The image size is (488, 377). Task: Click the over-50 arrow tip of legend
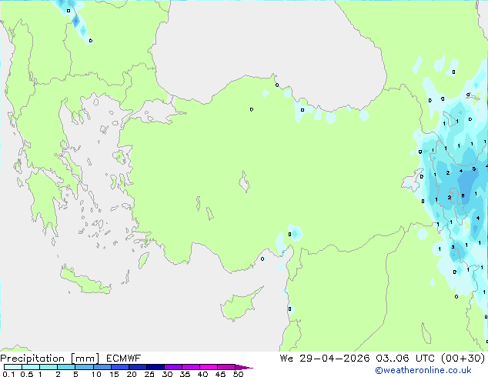244,367
